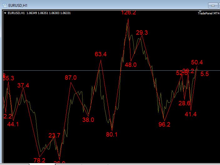
Task: Select the gray horizontal price line
Action: click(x=111, y=70)
